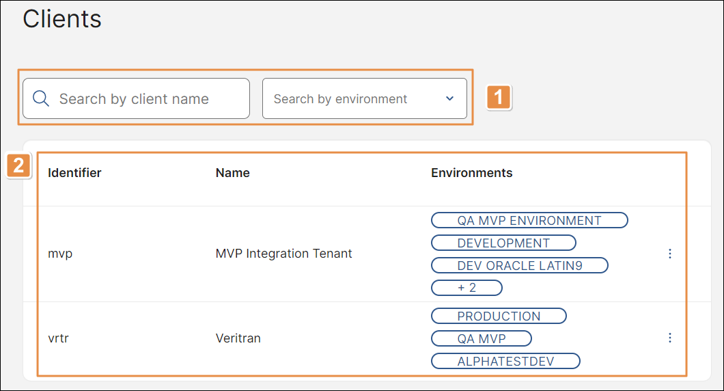Screen dimensions: 724x391
Task: Select the vrtr identifier cell
Action: [x=58, y=338]
